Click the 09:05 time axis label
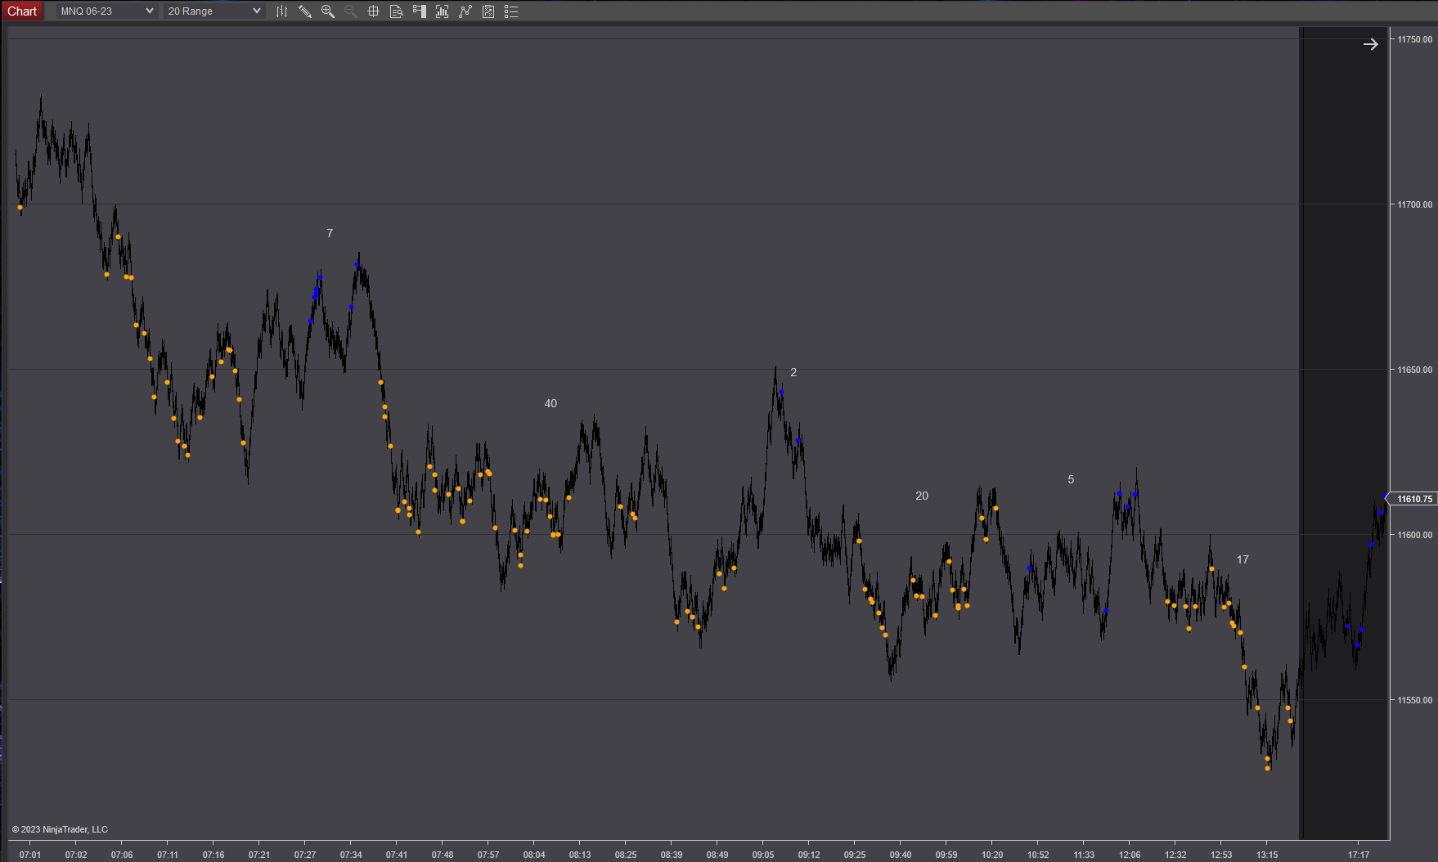The width and height of the screenshot is (1438, 862). (763, 855)
